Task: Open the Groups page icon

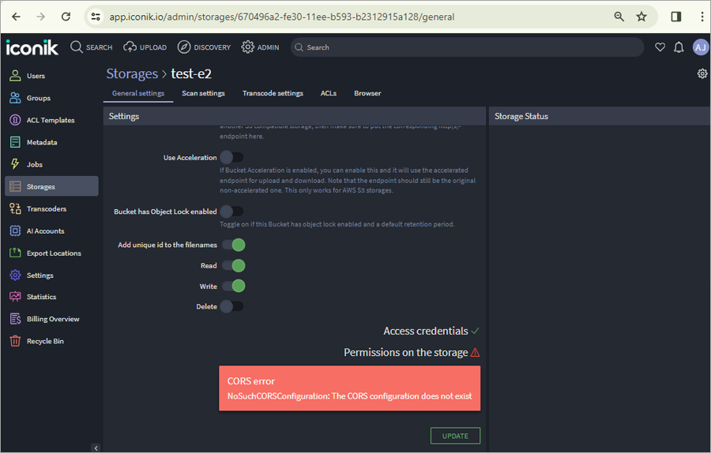Action: pyautogui.click(x=15, y=98)
